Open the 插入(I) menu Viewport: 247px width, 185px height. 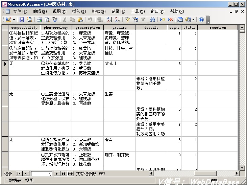click(79, 11)
